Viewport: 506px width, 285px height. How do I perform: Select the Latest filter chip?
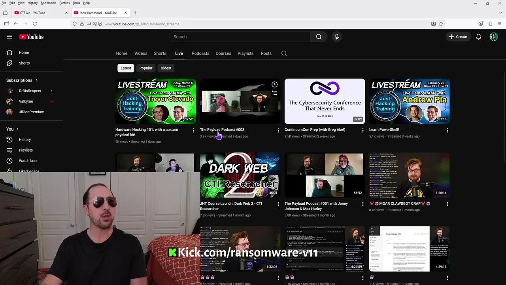click(126, 68)
